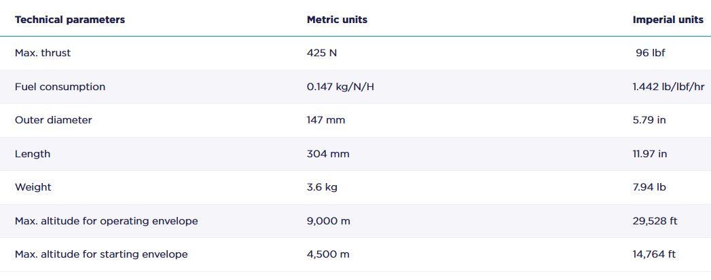Select the Max. thrust row label

pyautogui.click(x=43, y=53)
